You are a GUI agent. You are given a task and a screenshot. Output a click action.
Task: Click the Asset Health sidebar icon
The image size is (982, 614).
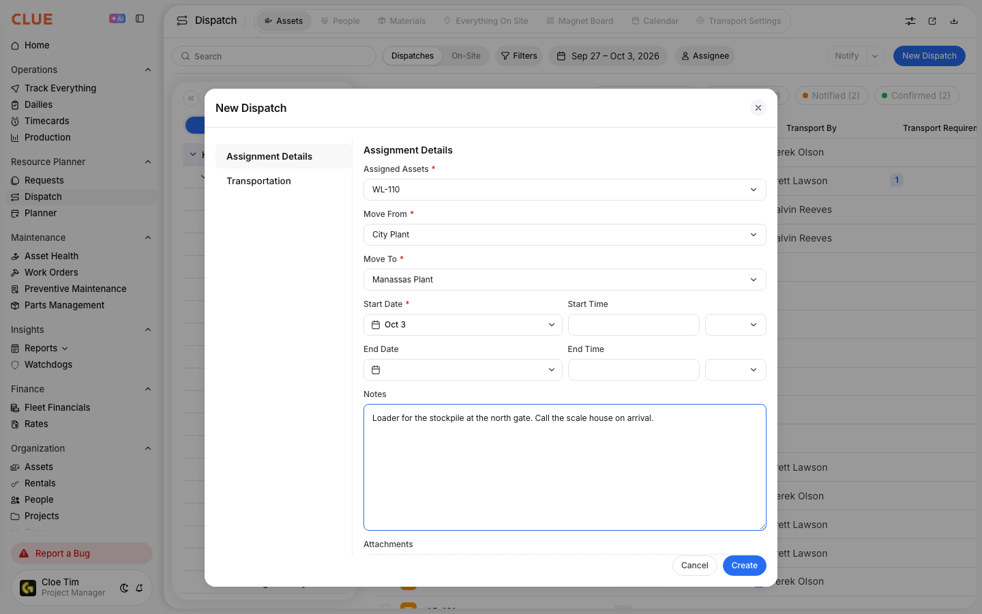15,257
